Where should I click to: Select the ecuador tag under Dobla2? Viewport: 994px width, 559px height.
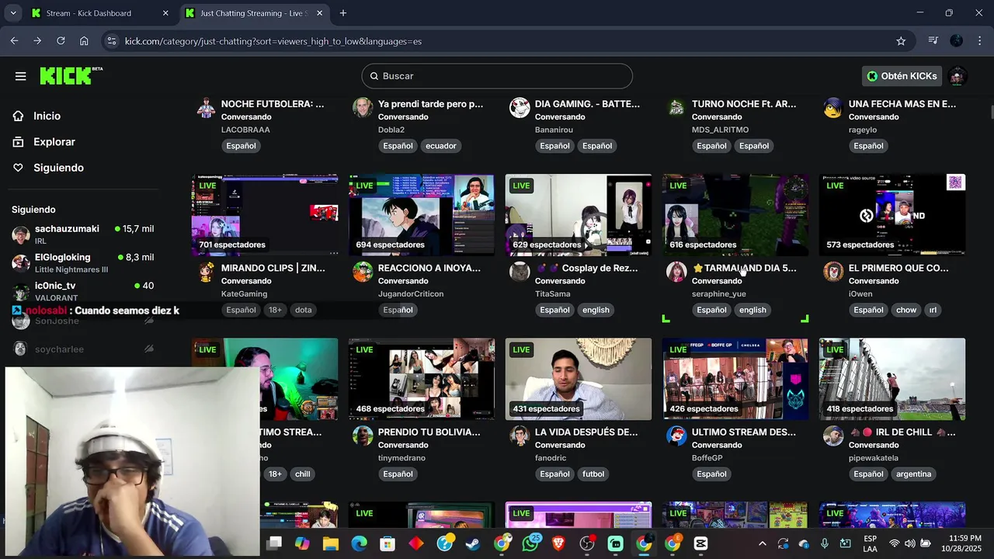click(441, 146)
